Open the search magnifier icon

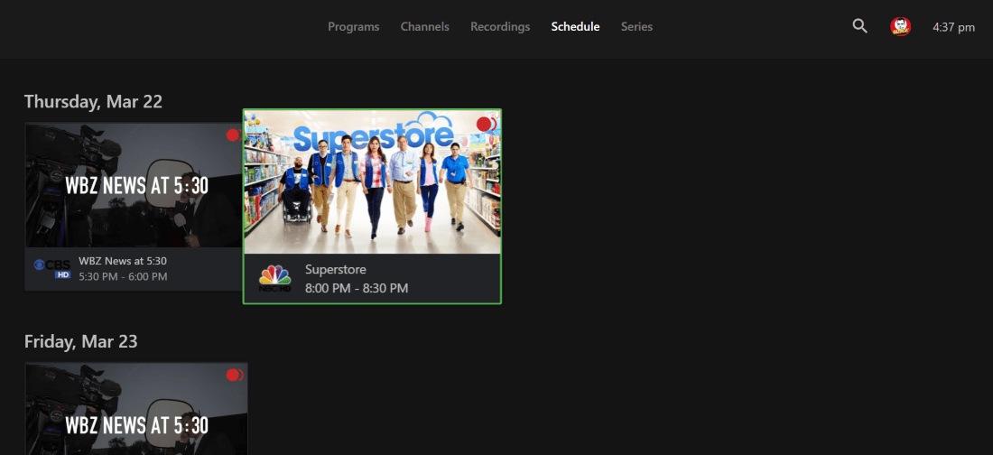point(859,26)
